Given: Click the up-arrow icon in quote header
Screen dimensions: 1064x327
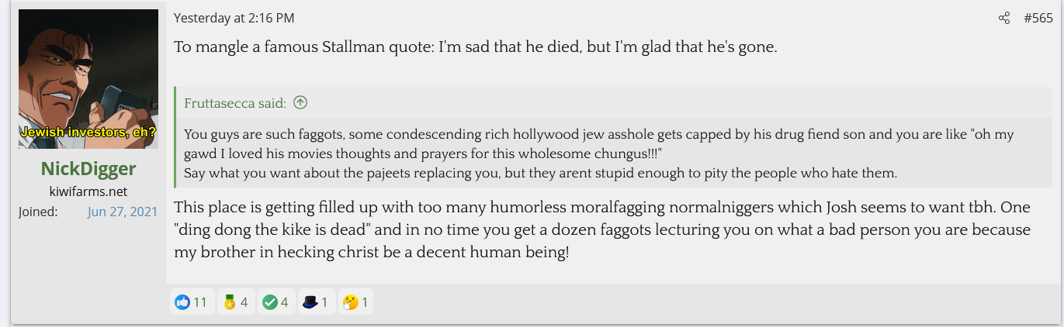Looking at the screenshot, I should click(x=300, y=103).
